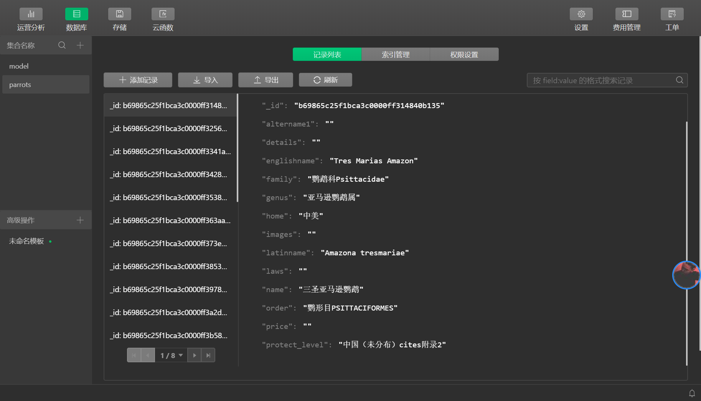Click the order value 鹦形目PSITTACIFORMES
The image size is (701, 401).
(x=350, y=308)
